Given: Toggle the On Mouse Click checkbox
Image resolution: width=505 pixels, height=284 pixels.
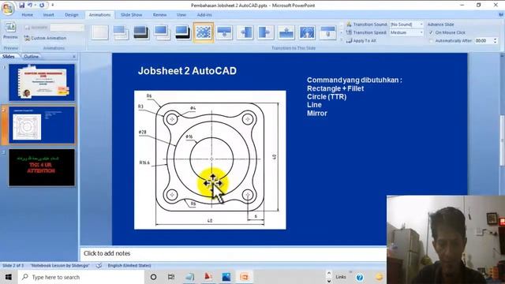Looking at the screenshot, I should (431, 32).
